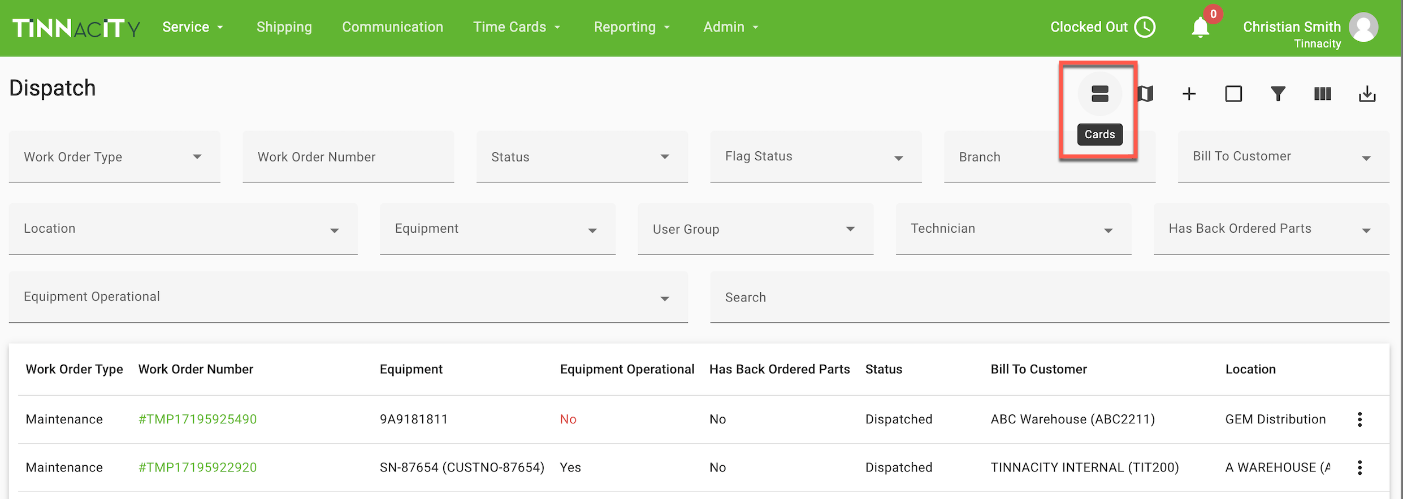Open the map view icon

click(1146, 94)
